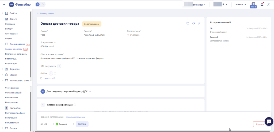Click history entry СВ Отправил(а) заявку
274x132 pixels.
(239, 30)
